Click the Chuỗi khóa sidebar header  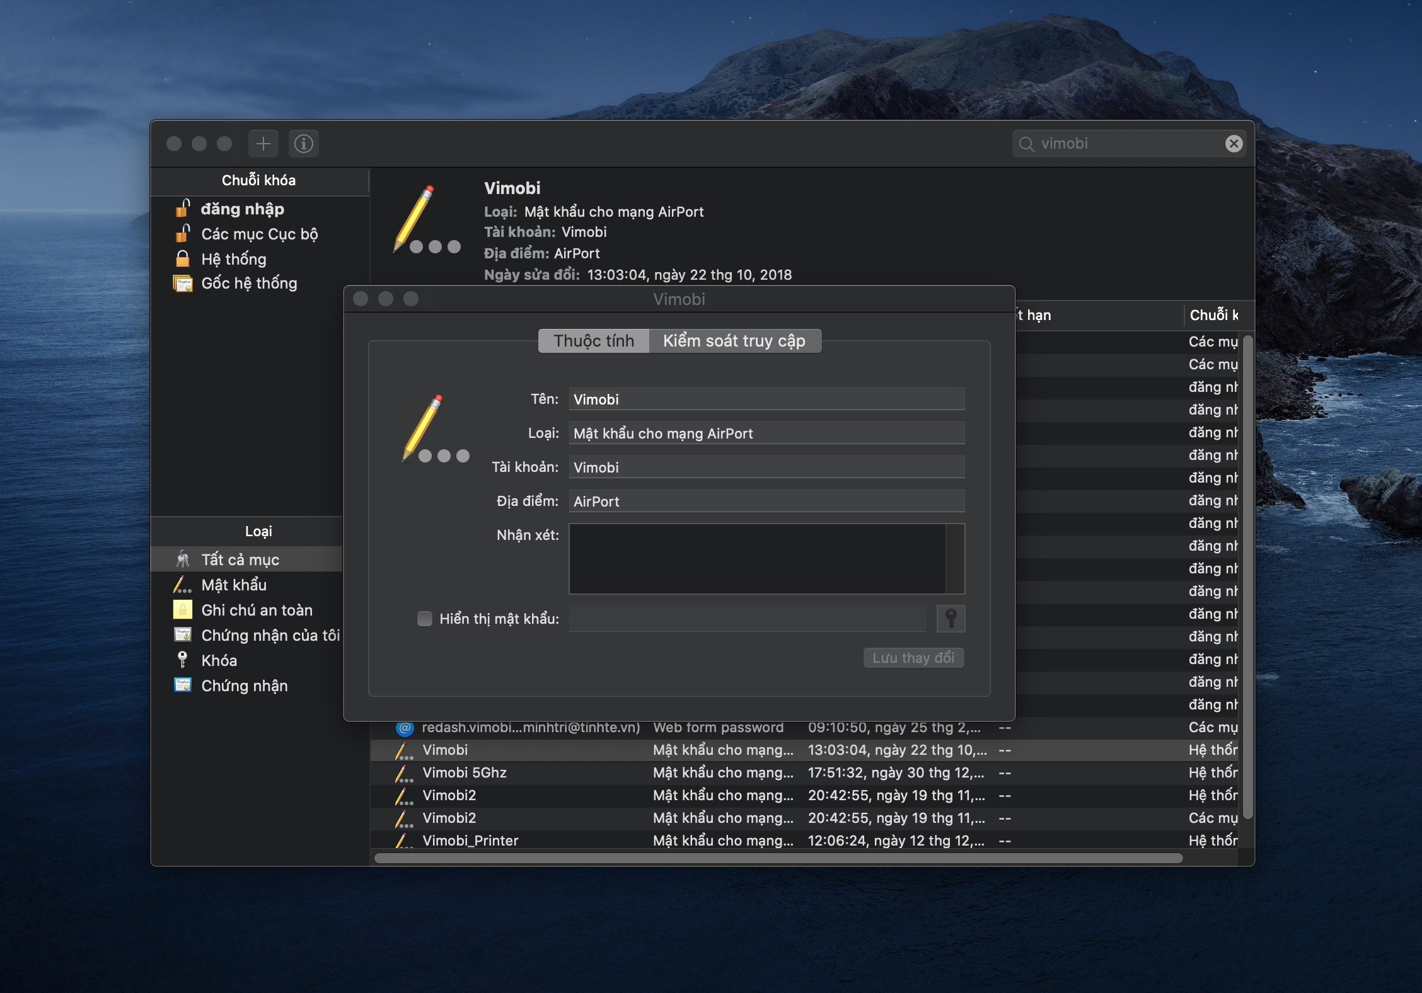pyautogui.click(x=259, y=180)
